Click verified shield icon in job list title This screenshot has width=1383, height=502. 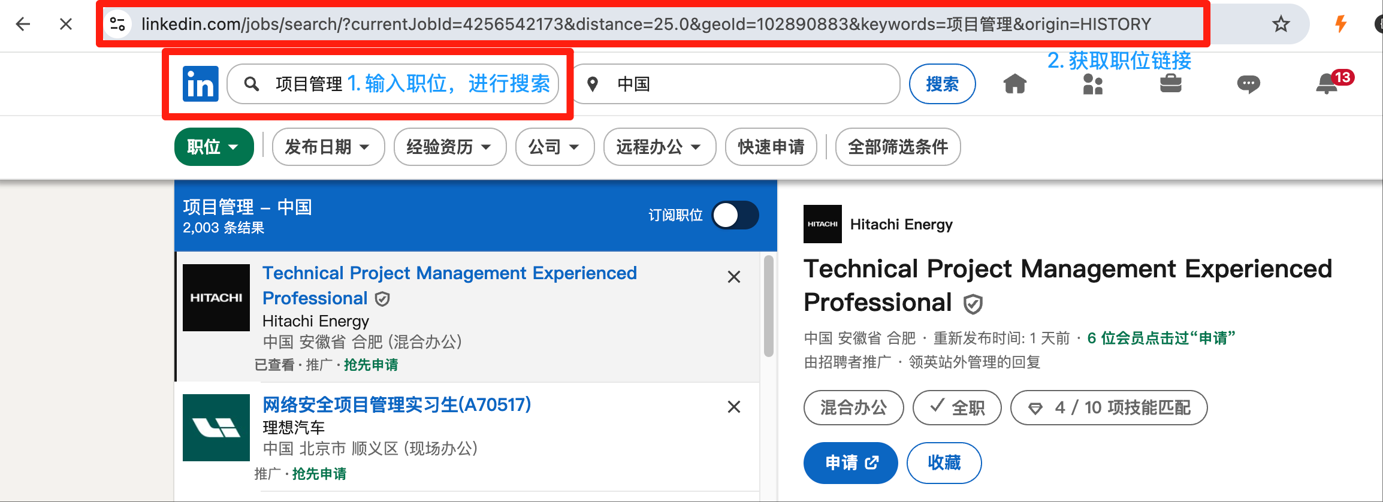click(382, 299)
